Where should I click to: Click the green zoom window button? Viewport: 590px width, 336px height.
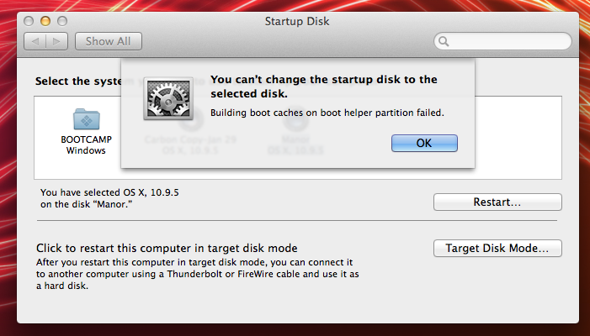click(61, 18)
